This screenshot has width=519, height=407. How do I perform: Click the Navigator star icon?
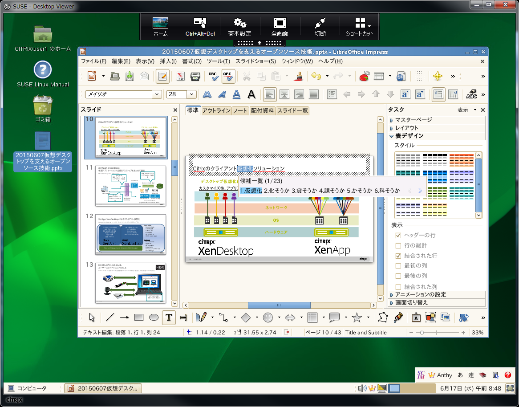point(438,77)
